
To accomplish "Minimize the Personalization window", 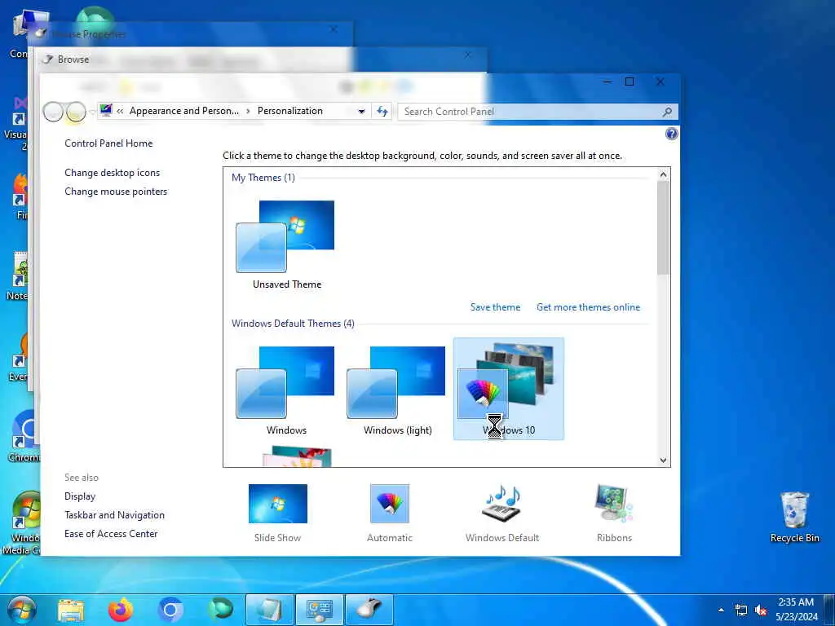I will pos(607,82).
